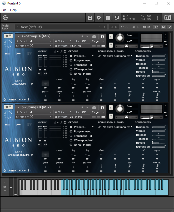Image resolution: width=174 pixels, height=212 pixels.
Task: Click the Tune knob on Strings A
Action: pyautogui.click(x=120, y=38)
